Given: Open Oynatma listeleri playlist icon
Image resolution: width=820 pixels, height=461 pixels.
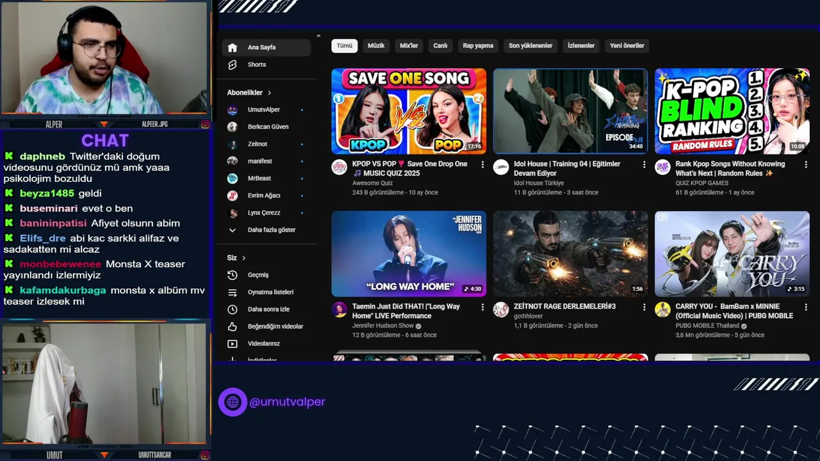Looking at the screenshot, I should click(x=233, y=292).
